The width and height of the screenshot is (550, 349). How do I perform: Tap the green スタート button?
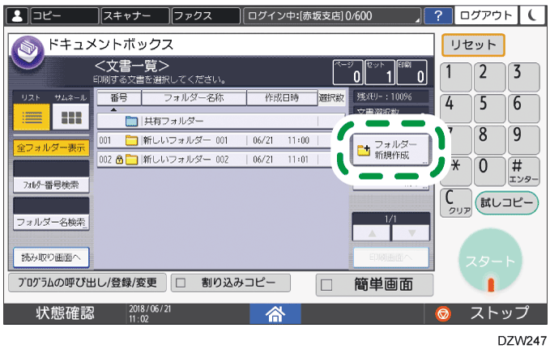[490, 262]
